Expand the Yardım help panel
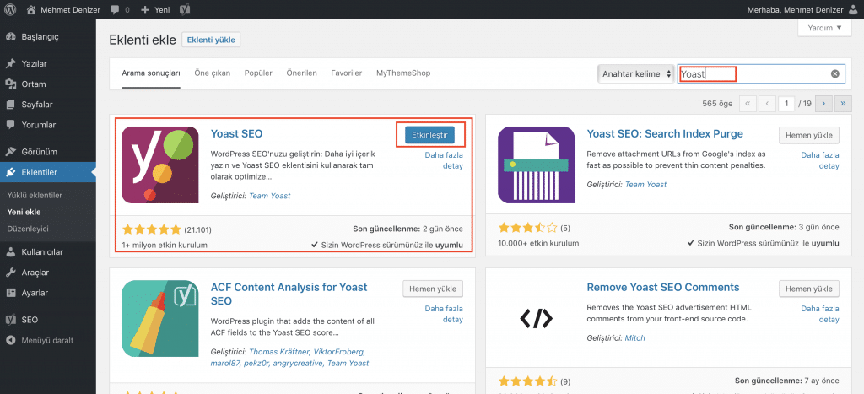This screenshot has width=864, height=394. (x=825, y=28)
